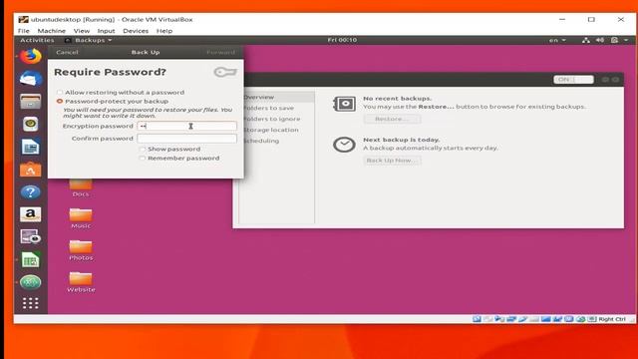Viewport: 638px width, 359px height.
Task: Click the Back Up Now… button
Action: (x=392, y=161)
